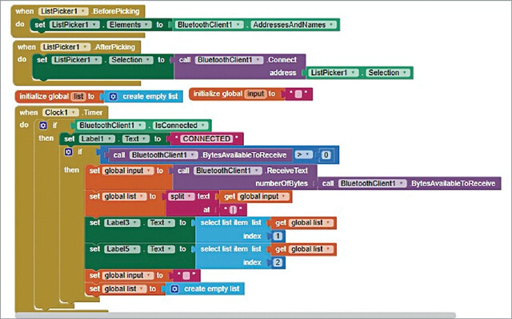
Task: Select the CONNECTED text string block
Action: [x=206, y=138]
